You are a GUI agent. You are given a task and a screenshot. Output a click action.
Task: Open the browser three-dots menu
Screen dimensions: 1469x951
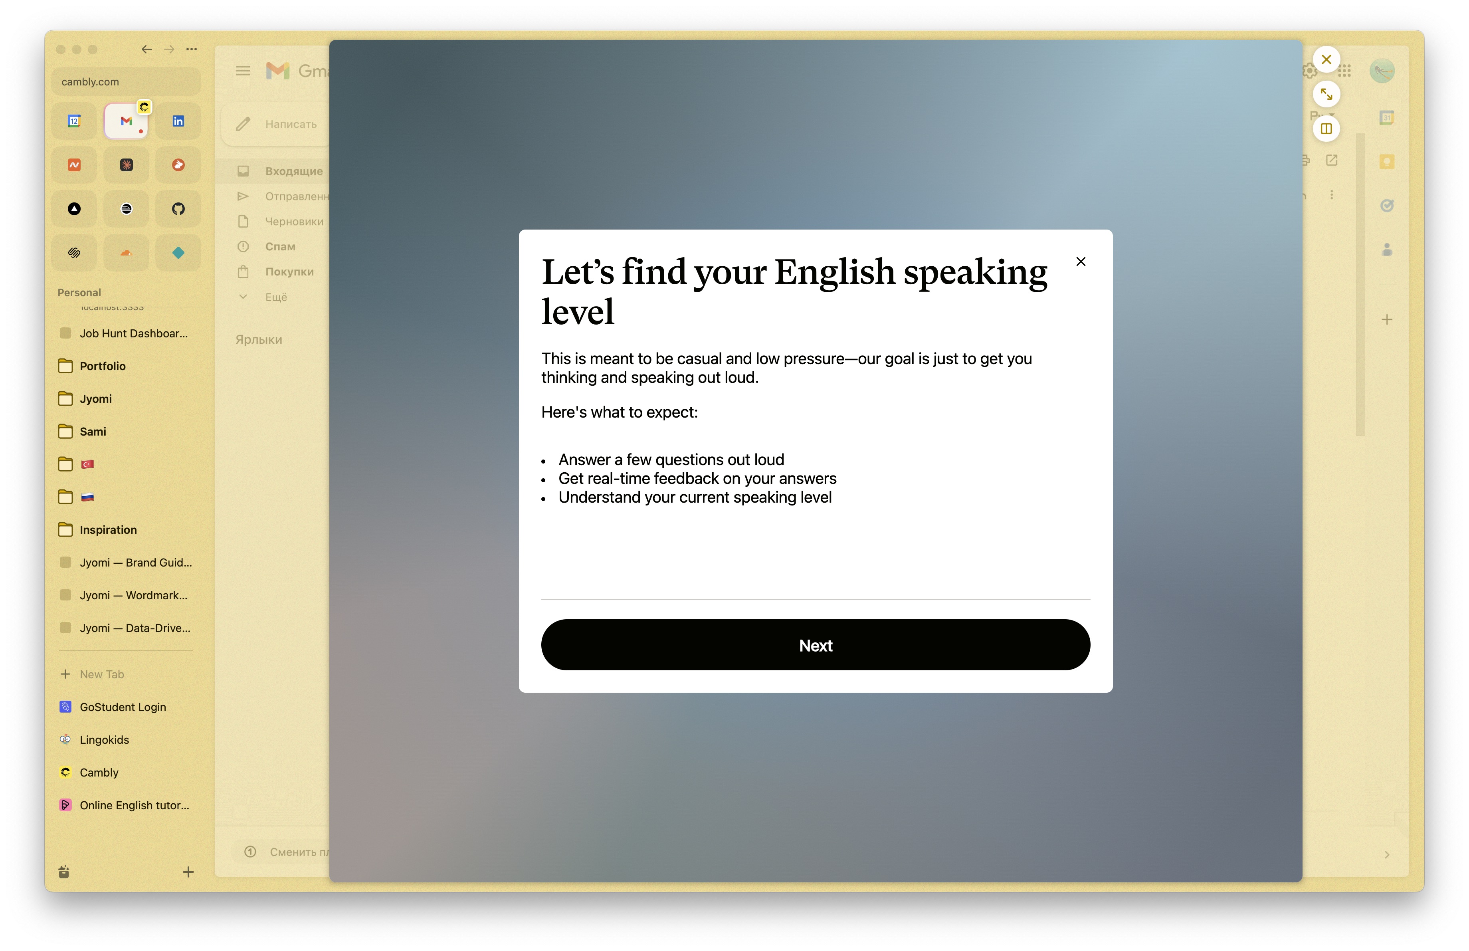tap(192, 50)
